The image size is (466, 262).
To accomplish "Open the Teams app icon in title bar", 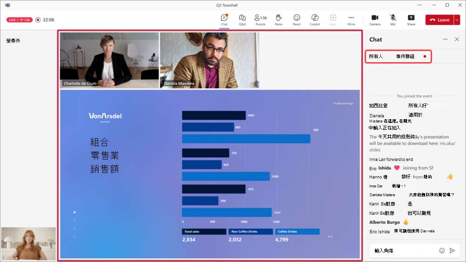I will click(7, 5).
